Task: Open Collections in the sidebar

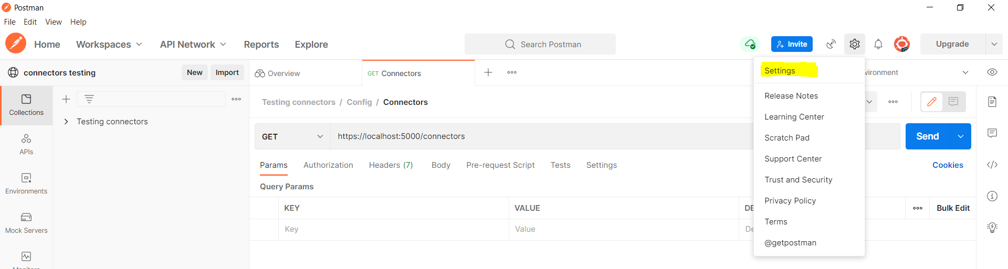Action: click(x=26, y=105)
